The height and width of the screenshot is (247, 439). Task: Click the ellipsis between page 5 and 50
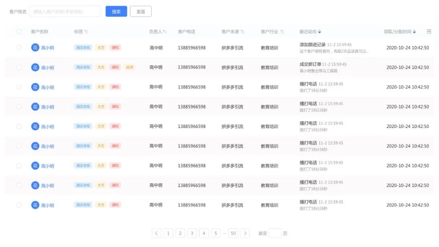coord(225,233)
